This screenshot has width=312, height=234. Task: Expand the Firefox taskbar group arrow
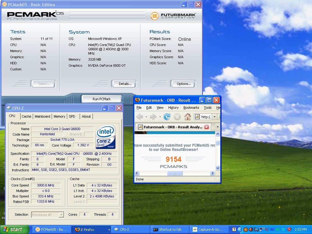coord(109,230)
